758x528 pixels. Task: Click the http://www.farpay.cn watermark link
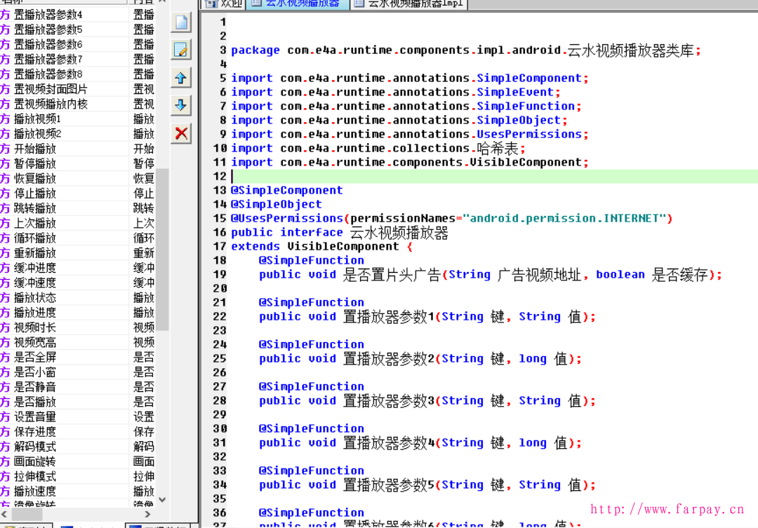coord(667,509)
